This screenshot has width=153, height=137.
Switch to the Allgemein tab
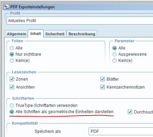[x=17, y=34]
